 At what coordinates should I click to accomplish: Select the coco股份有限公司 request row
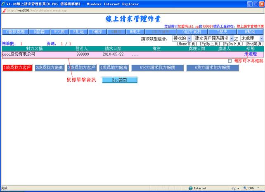tap(19, 54)
